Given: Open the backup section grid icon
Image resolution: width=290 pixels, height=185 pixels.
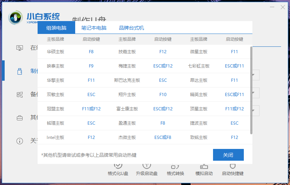Looking at the screenshot, I should (20, 94).
